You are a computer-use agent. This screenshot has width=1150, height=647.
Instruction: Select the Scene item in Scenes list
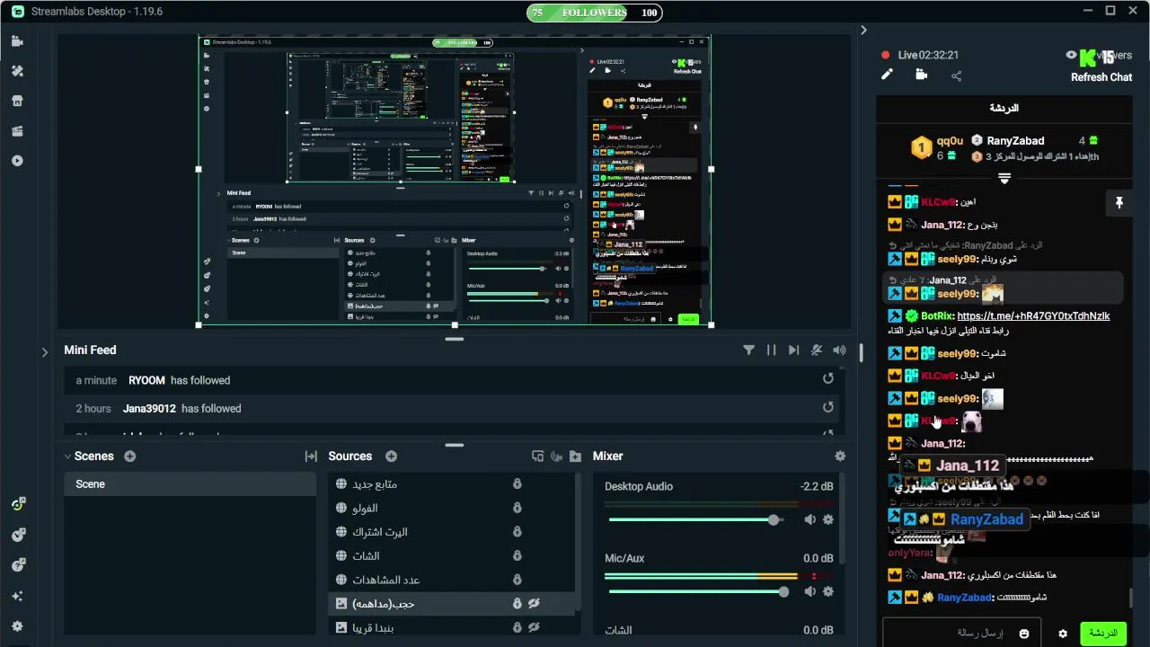click(x=190, y=484)
